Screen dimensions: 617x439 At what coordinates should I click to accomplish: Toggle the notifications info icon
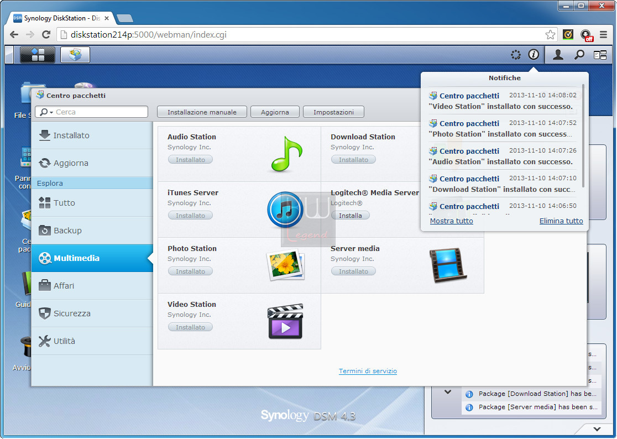tap(534, 54)
